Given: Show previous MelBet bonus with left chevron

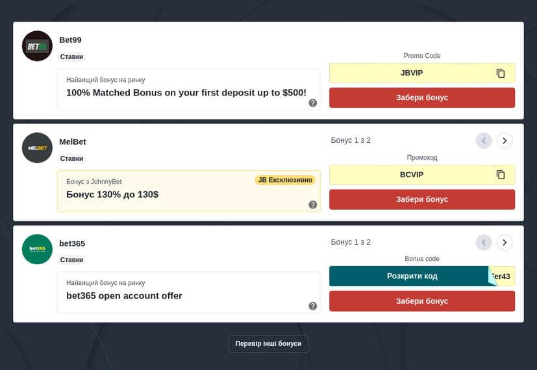Looking at the screenshot, I should [484, 141].
